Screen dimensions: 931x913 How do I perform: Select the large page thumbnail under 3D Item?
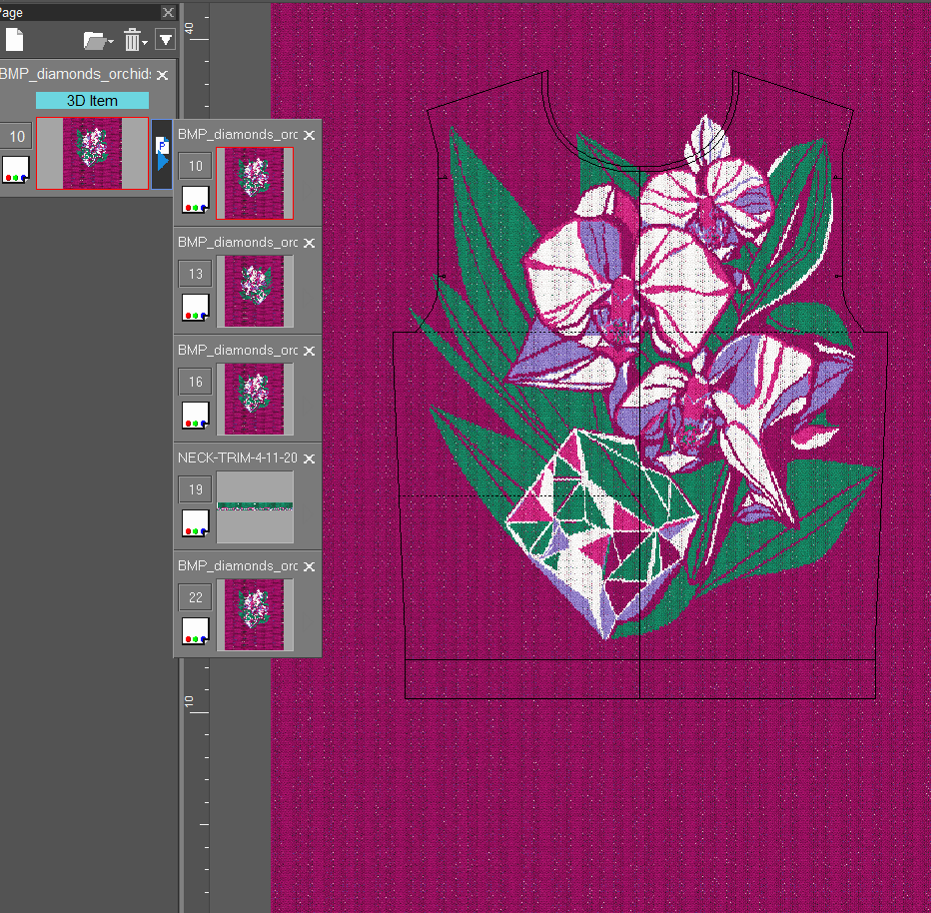point(92,153)
